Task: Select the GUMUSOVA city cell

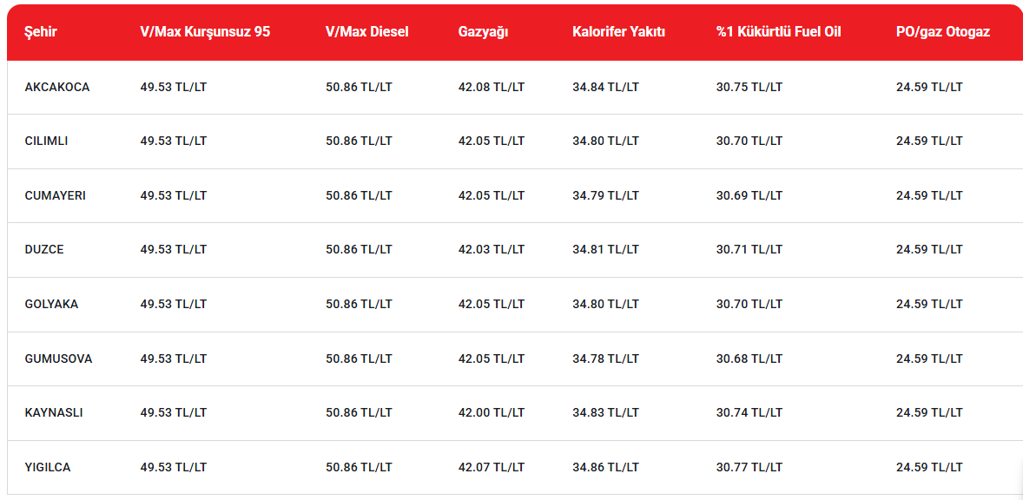Action: pyautogui.click(x=58, y=359)
